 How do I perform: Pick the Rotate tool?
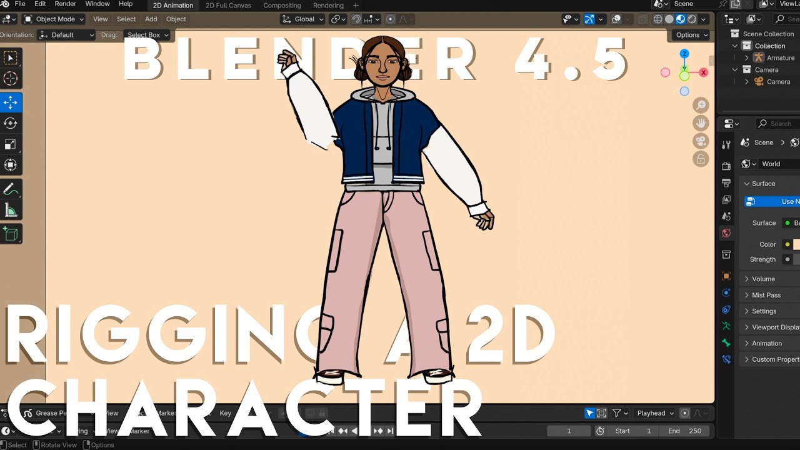pyautogui.click(x=11, y=123)
